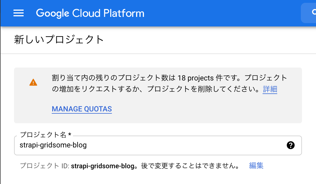Focus the プロジェクト名 input field
The width and height of the screenshot is (316, 184).
tap(158, 145)
